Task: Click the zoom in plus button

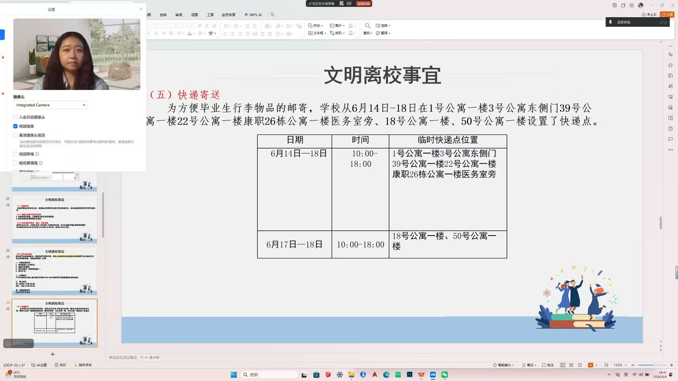Action: click(x=671, y=365)
